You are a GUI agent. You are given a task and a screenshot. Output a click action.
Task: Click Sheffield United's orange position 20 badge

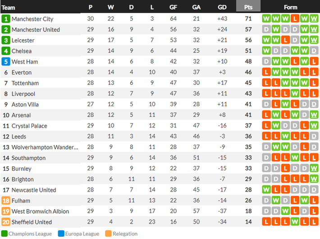[x=6, y=222]
